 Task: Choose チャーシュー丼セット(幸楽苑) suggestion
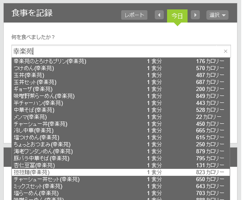[x=121, y=179]
